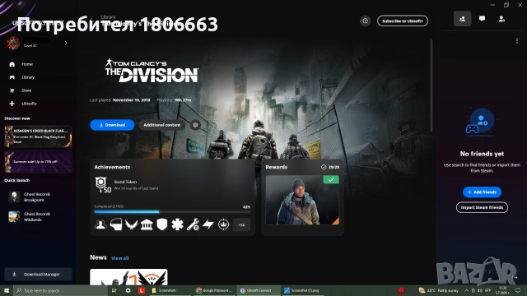Show the +56 more achievements
The image size is (527, 296).
pos(241,224)
